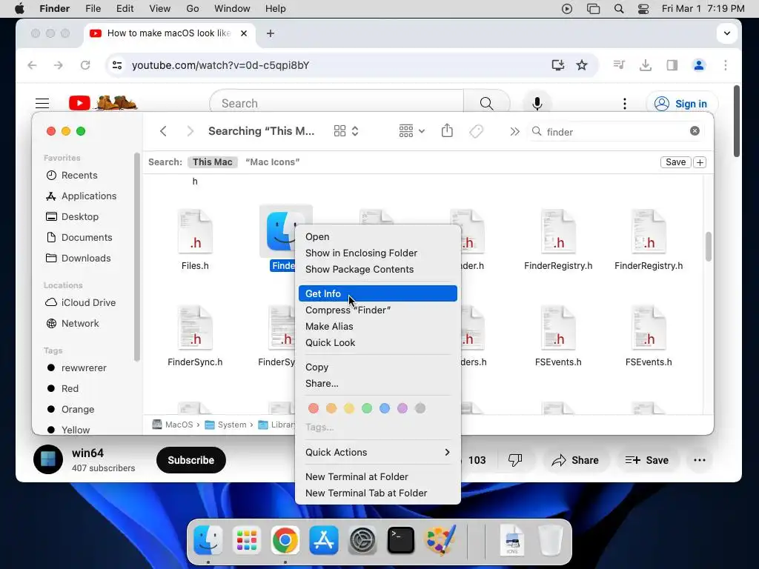The image size is (759, 569).
Task: Apply the blue tag color
Action: click(x=385, y=408)
